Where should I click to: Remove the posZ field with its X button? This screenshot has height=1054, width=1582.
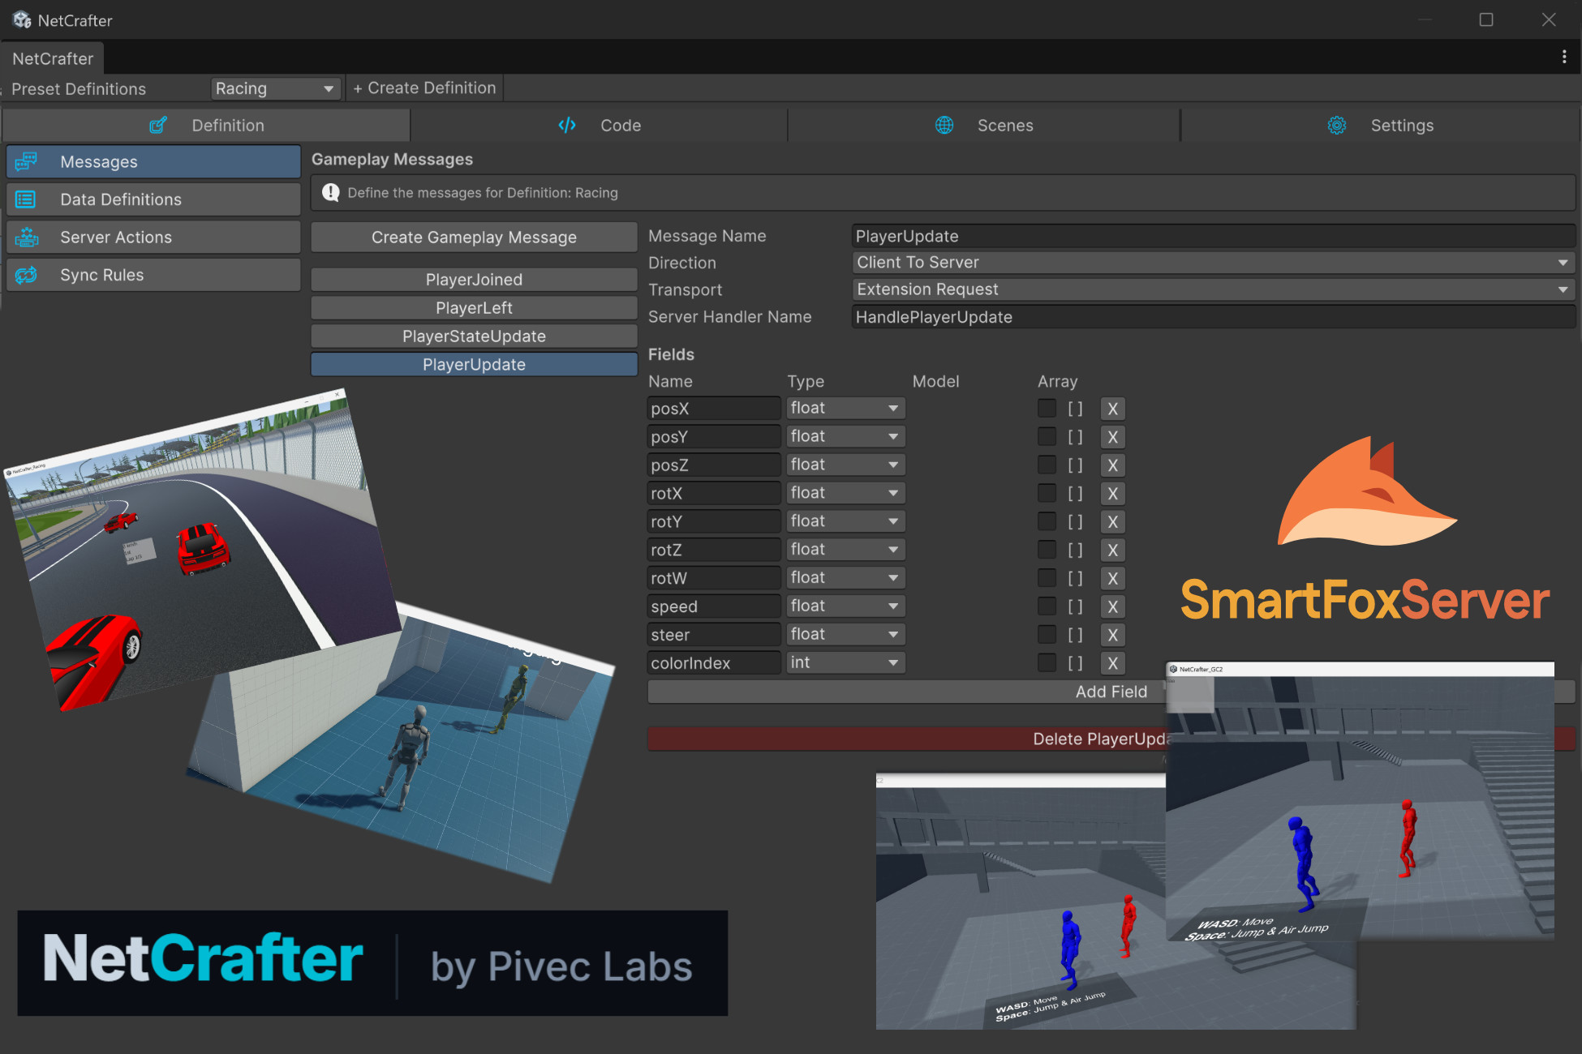pyautogui.click(x=1112, y=465)
